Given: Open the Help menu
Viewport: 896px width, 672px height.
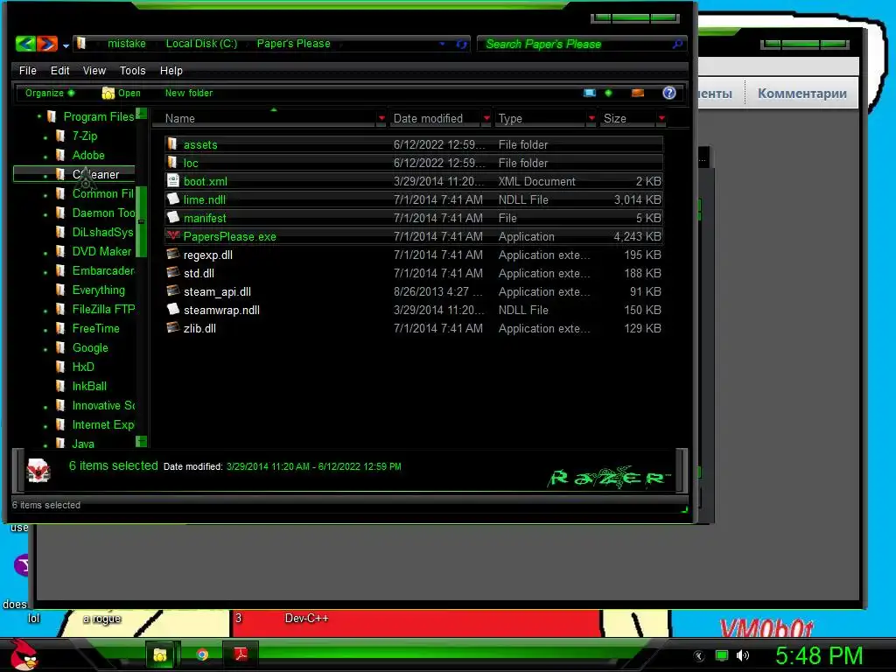Looking at the screenshot, I should click(x=171, y=70).
